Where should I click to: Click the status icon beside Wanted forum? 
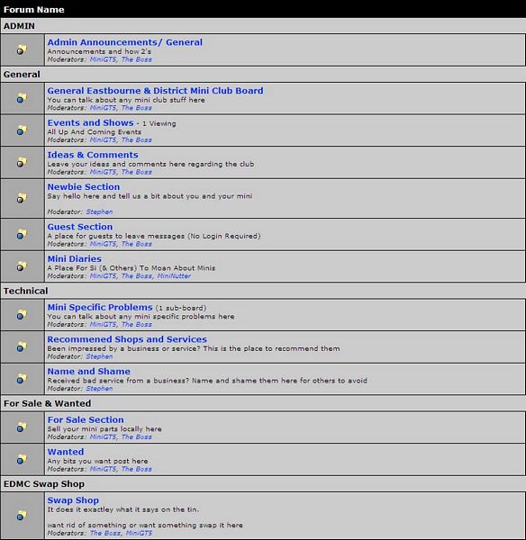tap(22, 459)
